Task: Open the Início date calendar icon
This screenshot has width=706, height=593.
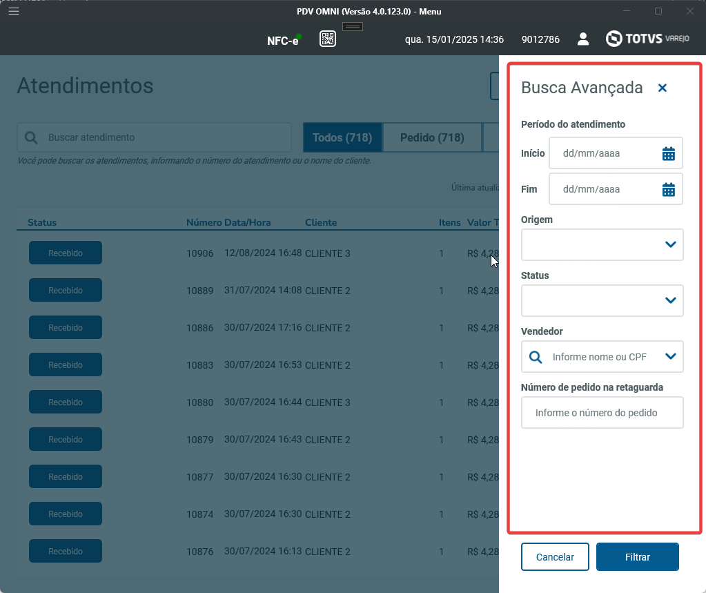Action: [669, 153]
